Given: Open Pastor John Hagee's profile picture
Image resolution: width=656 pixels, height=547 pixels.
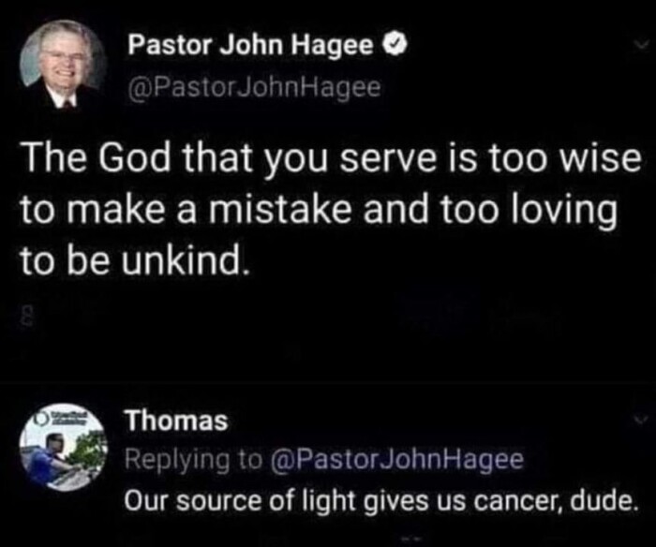Looking at the screenshot, I should (x=64, y=64).
